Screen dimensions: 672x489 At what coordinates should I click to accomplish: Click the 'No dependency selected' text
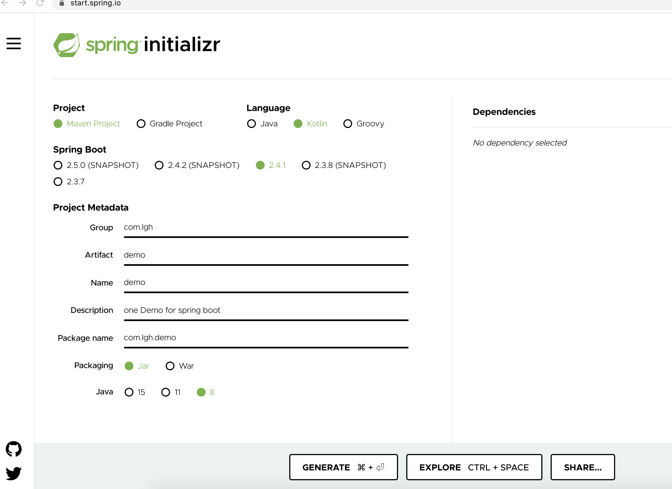coord(520,143)
